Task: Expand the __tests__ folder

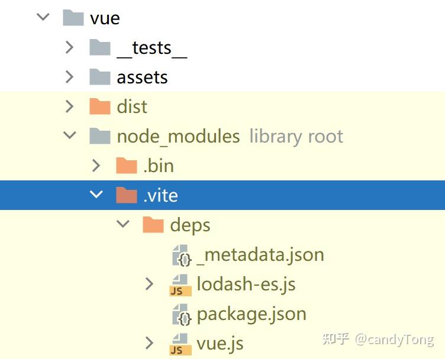Action: click(70, 47)
